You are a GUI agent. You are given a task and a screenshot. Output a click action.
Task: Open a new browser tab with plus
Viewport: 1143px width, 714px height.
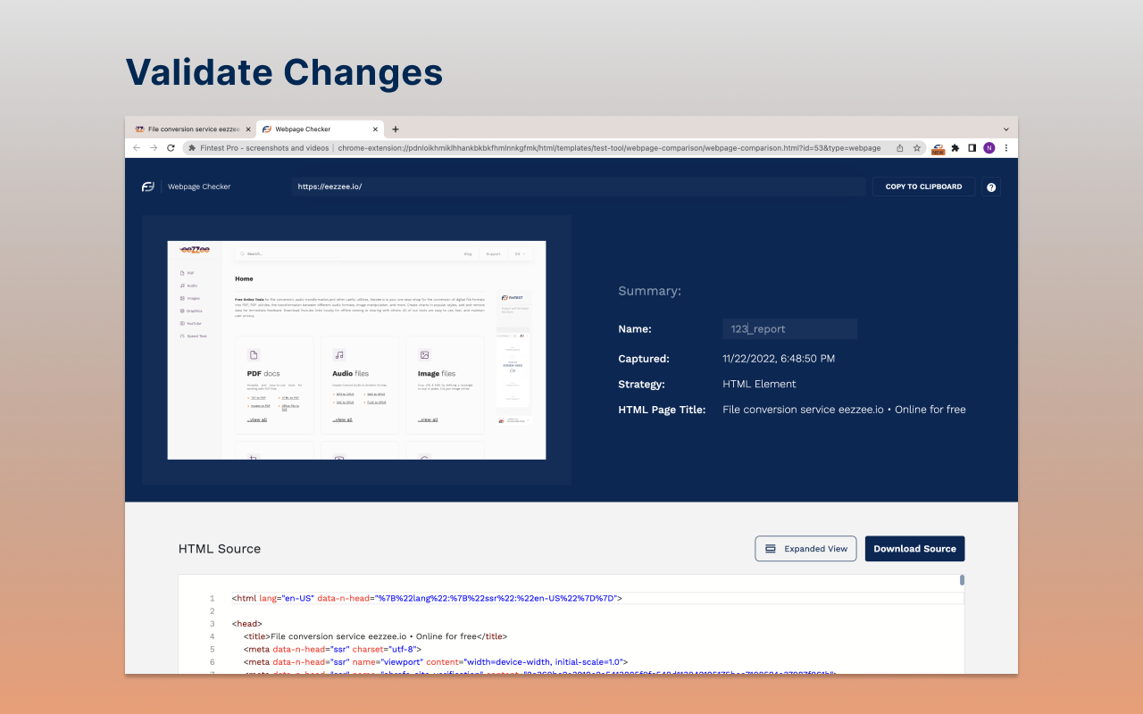pos(396,129)
